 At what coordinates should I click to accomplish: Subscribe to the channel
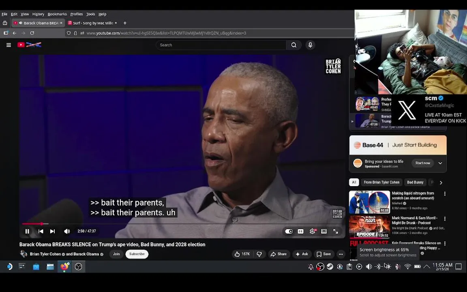tap(137, 254)
